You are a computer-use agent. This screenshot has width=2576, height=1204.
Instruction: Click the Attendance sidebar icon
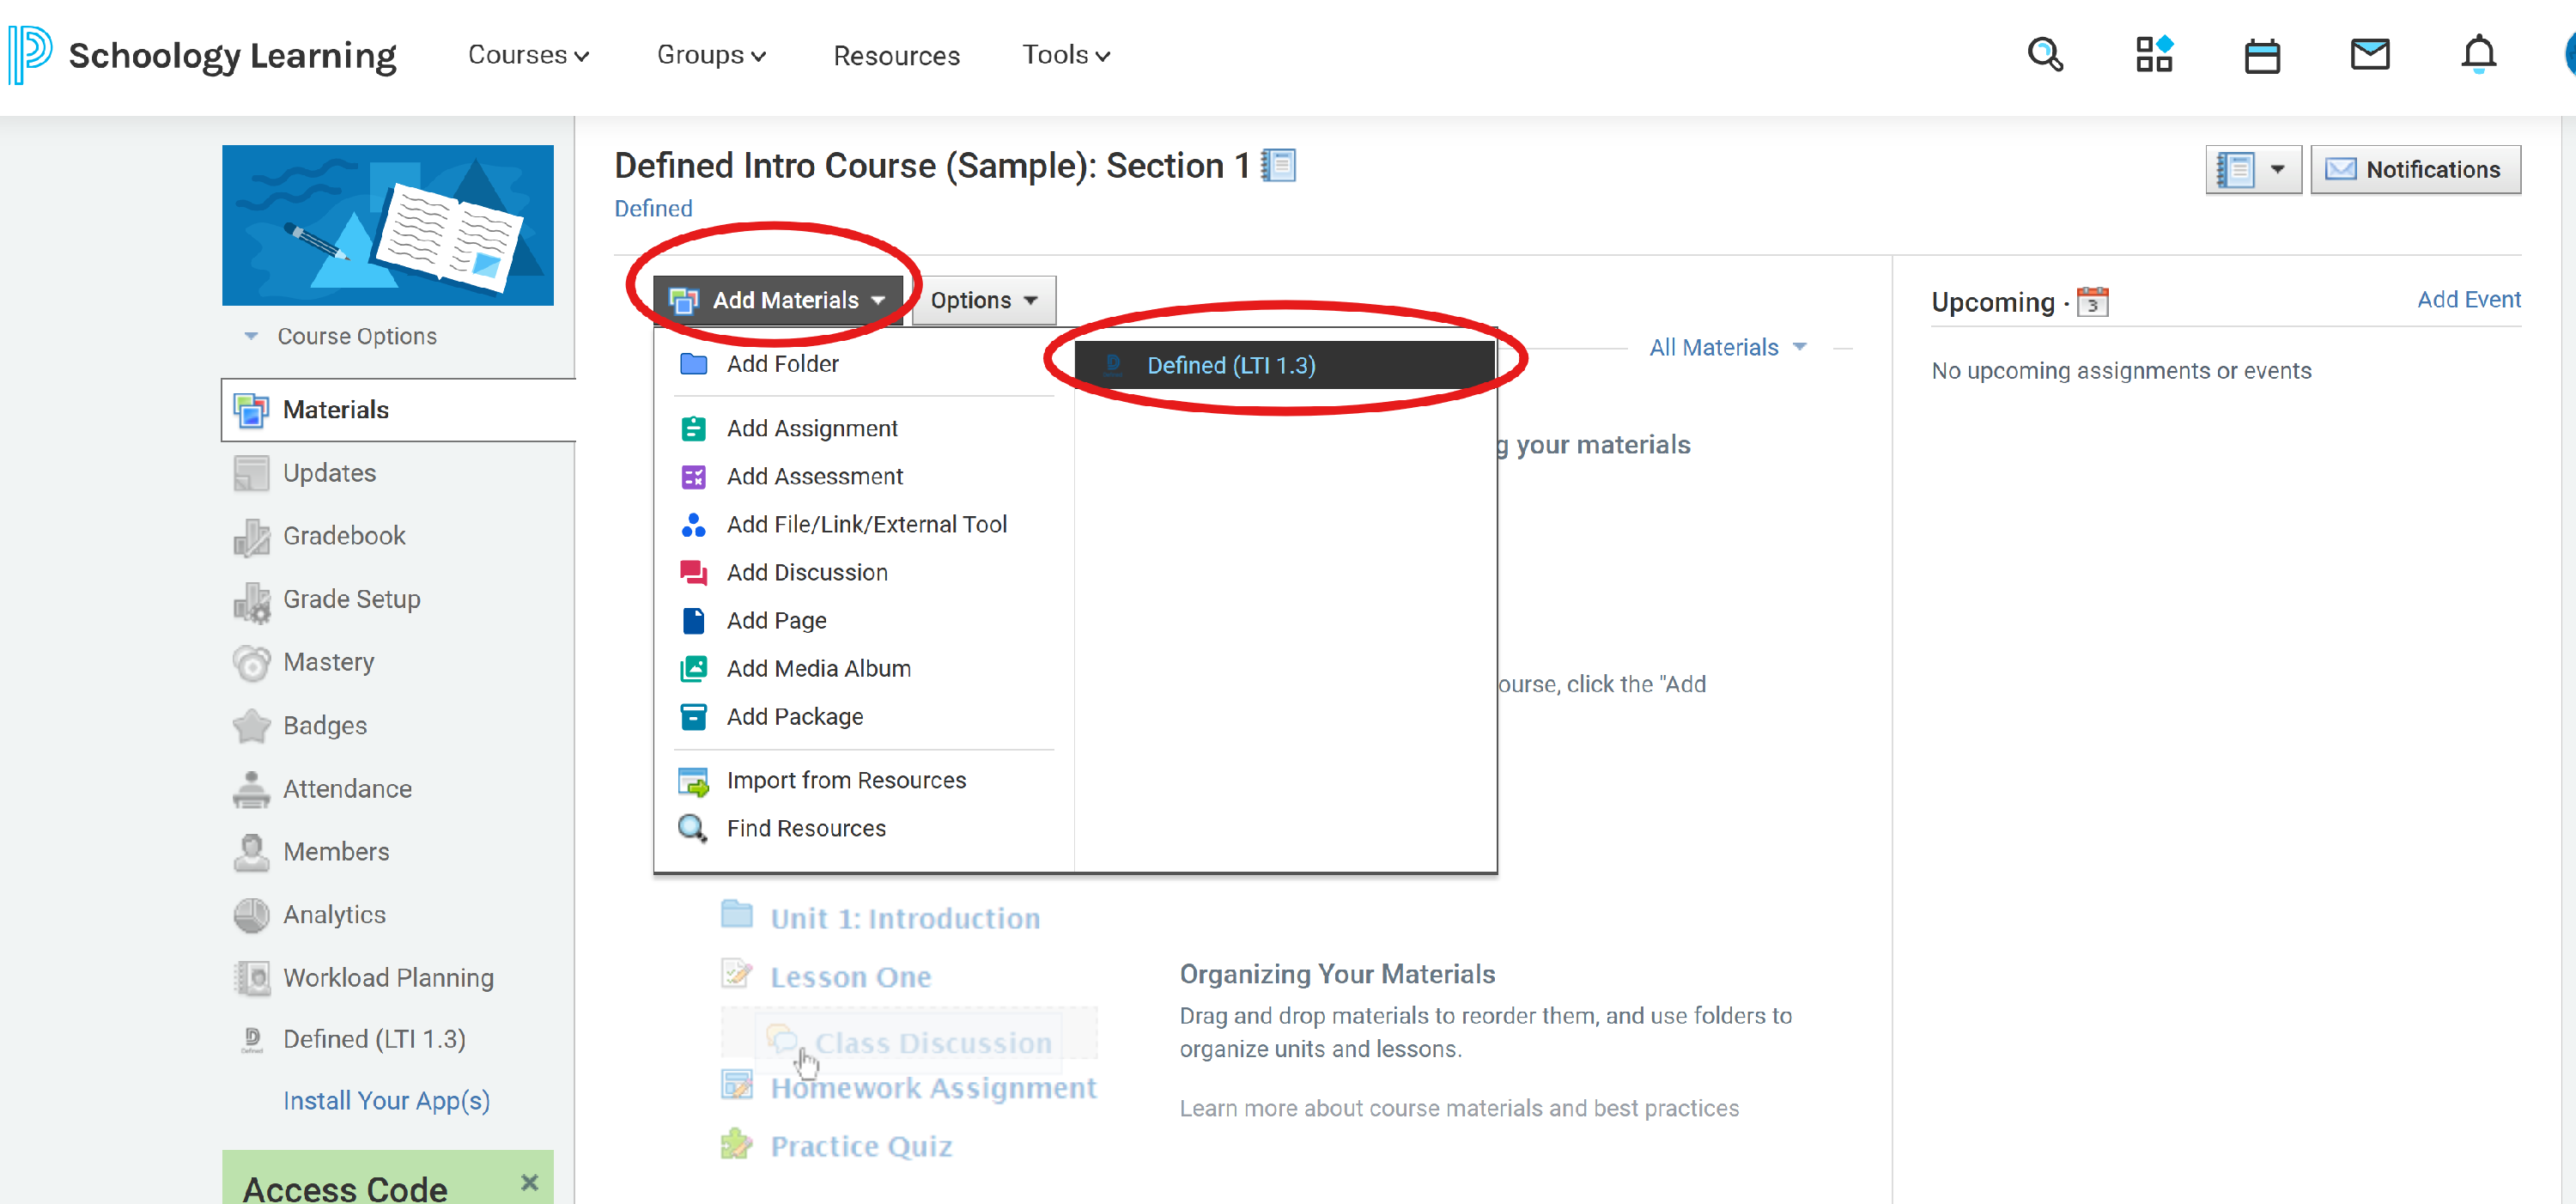[x=251, y=788]
